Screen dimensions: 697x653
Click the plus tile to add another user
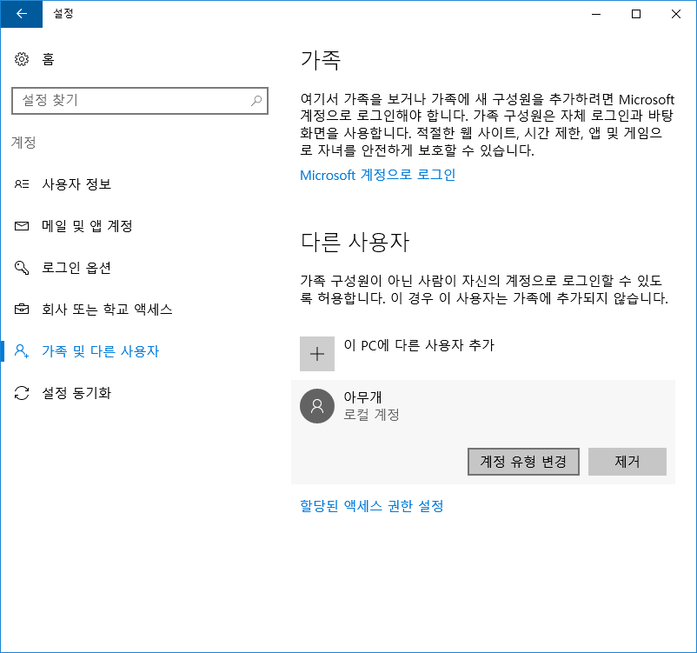pyautogui.click(x=317, y=354)
